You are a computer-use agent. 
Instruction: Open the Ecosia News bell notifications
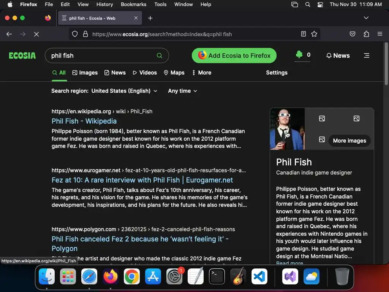coord(338,56)
